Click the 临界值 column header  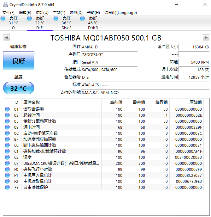pos(158,102)
